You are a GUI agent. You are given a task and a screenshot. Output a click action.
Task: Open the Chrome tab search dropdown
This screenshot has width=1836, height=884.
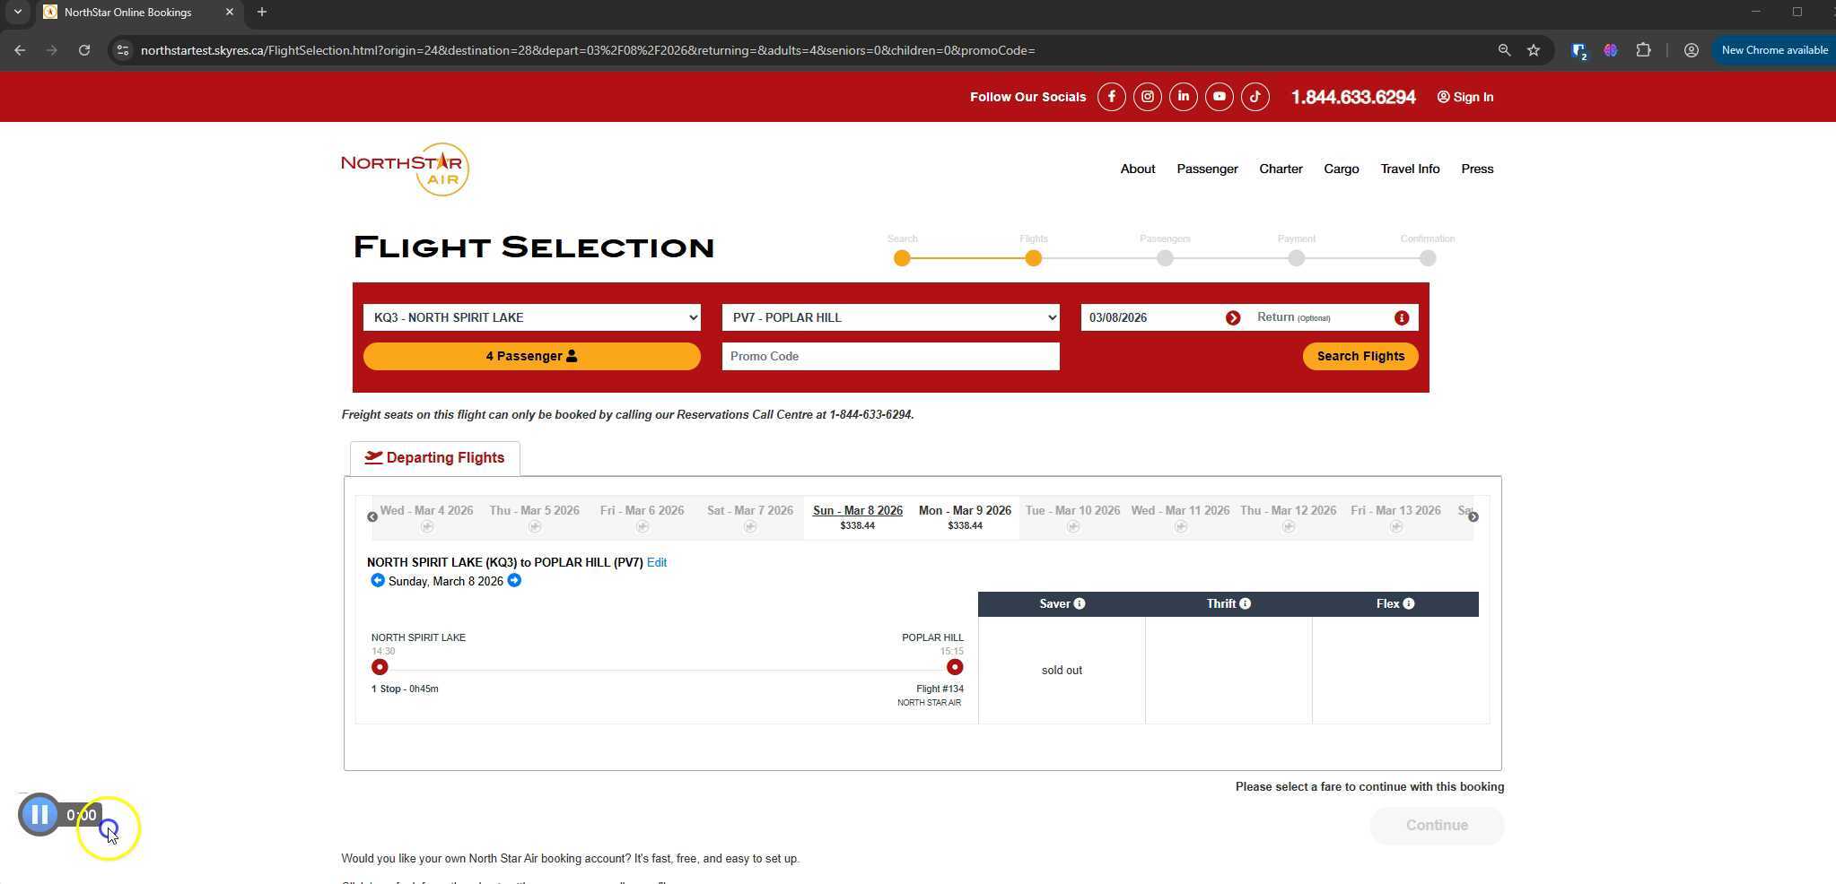17,13
